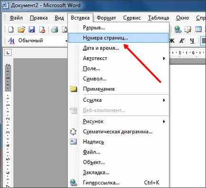Open Tables and Borders pencil icon
The image size is (206, 188).
click(x=188, y=29)
